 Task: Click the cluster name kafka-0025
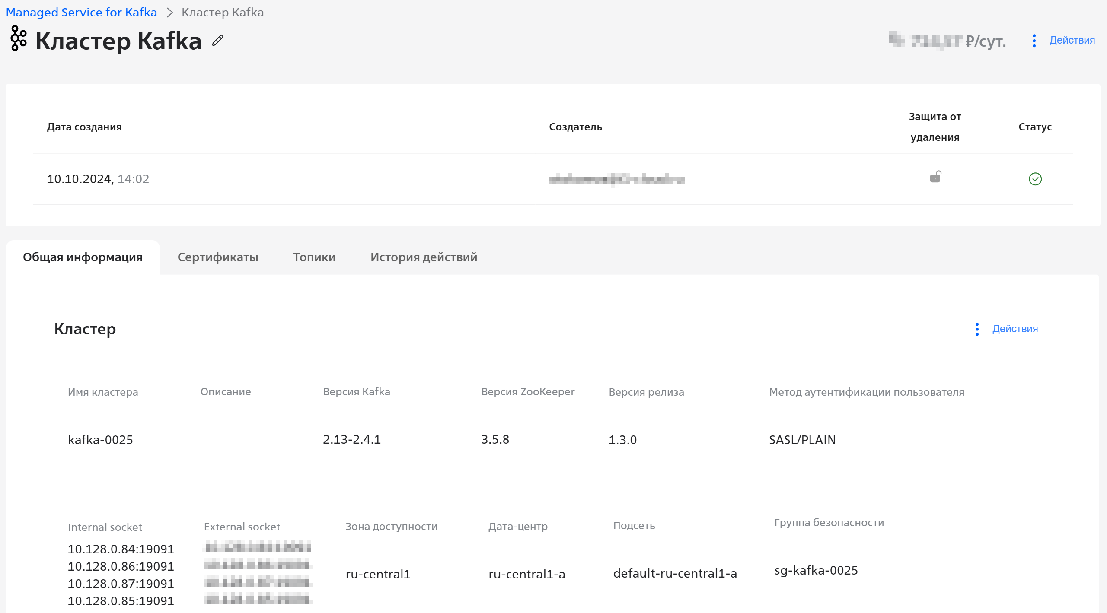pyautogui.click(x=100, y=440)
